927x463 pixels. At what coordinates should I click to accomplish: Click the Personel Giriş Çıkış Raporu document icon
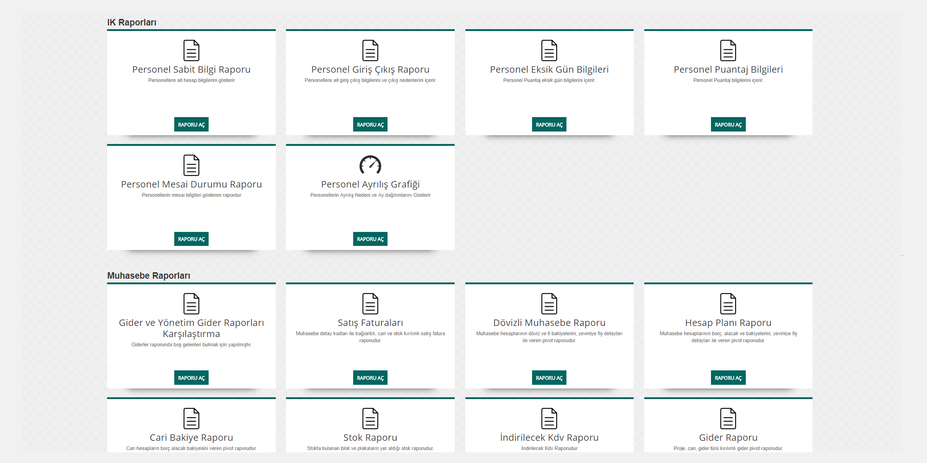(x=370, y=50)
